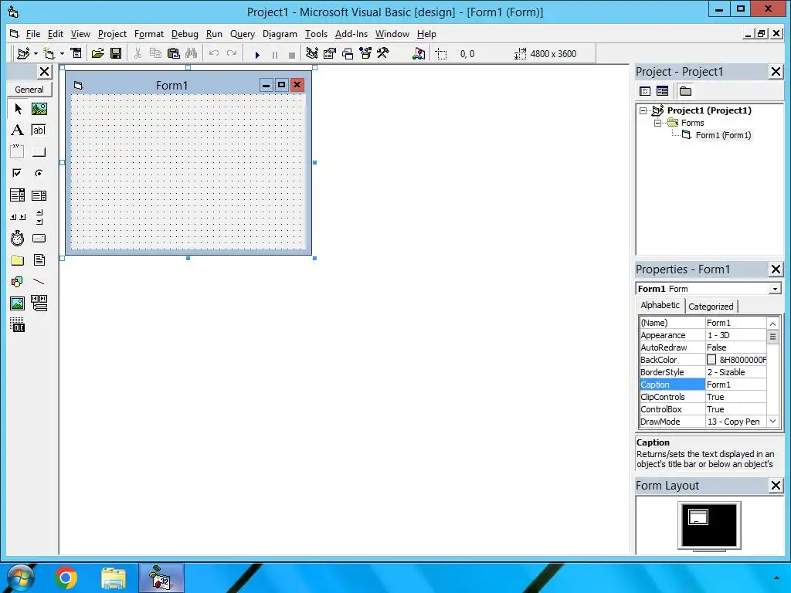Click the Open Project toolbar icon

click(x=98, y=53)
